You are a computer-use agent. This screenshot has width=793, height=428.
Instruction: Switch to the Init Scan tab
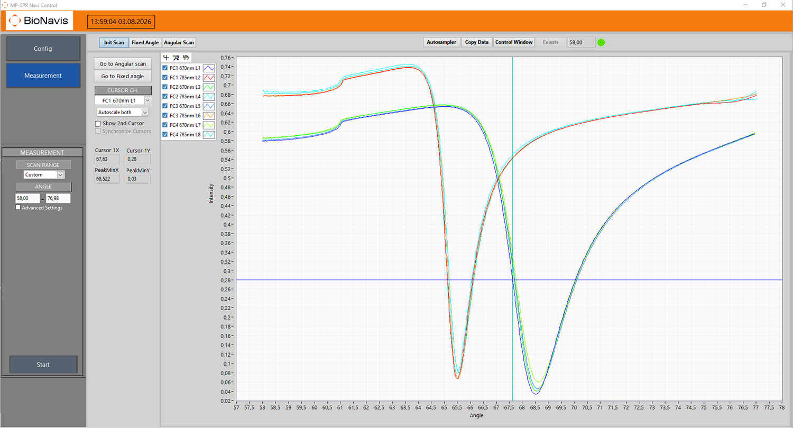[114, 42]
